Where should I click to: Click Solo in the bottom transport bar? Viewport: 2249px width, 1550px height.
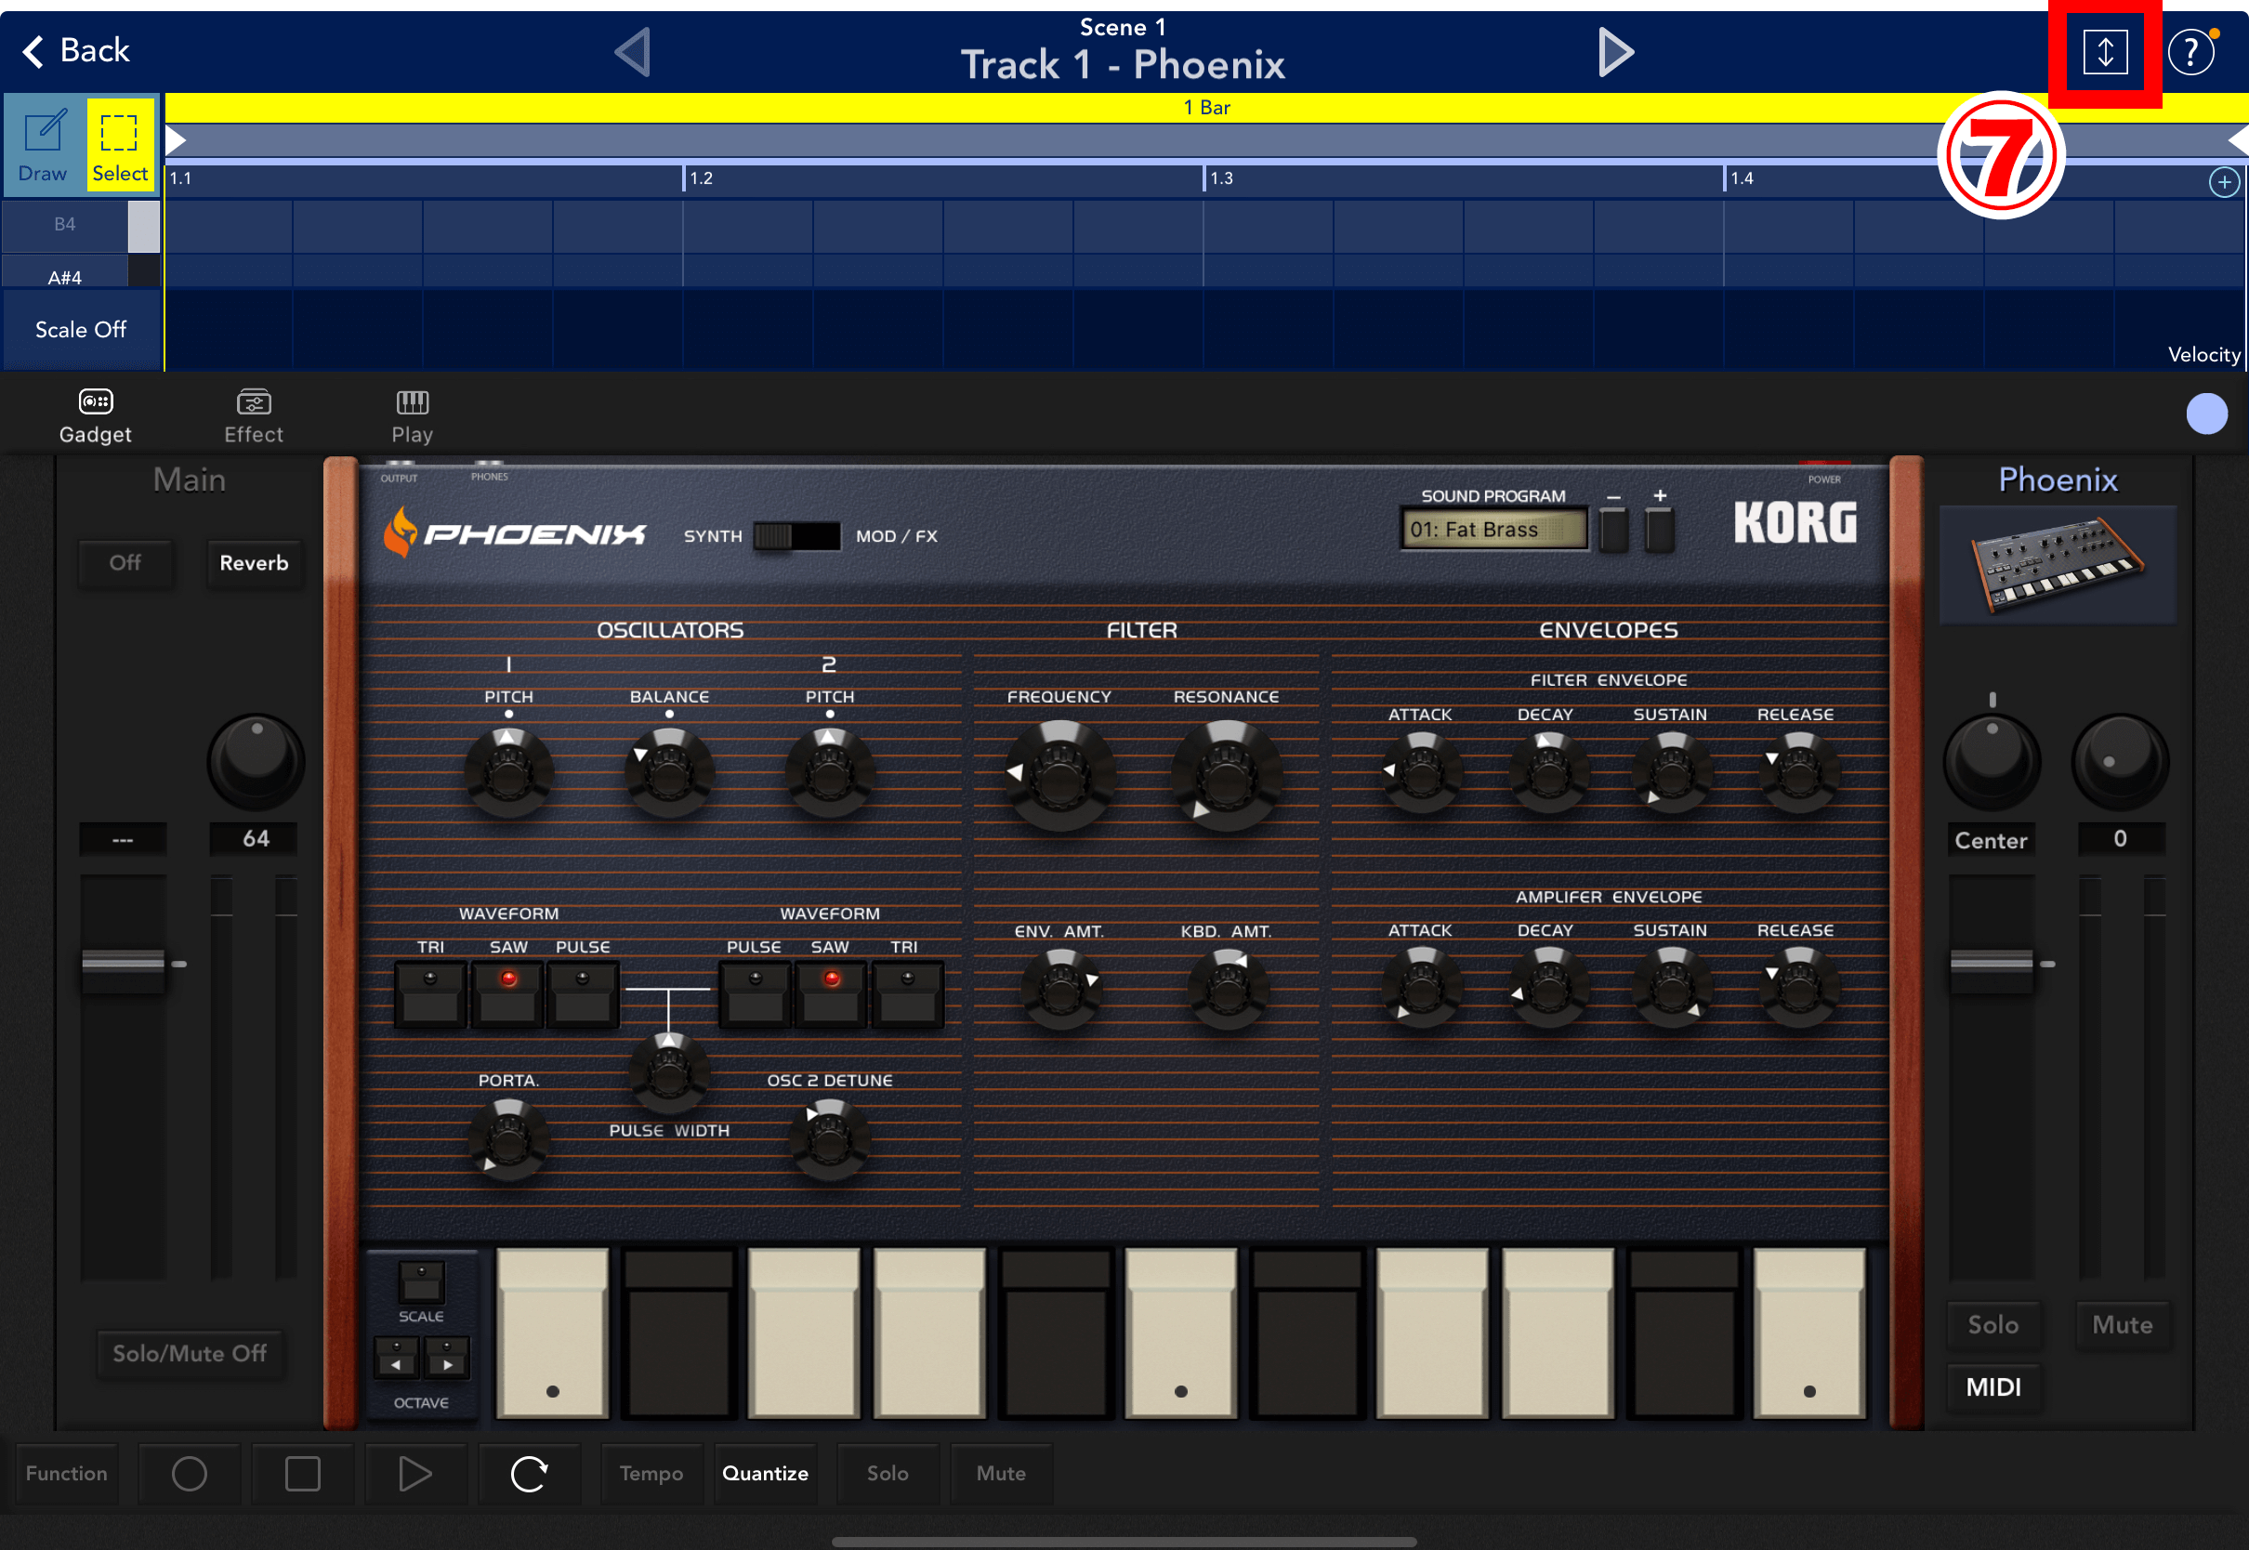click(x=888, y=1473)
